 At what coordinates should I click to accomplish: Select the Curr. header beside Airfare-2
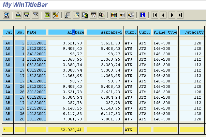131,32
